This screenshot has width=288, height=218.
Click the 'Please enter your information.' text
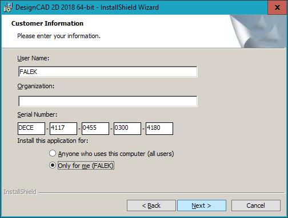pyautogui.click(x=59, y=36)
